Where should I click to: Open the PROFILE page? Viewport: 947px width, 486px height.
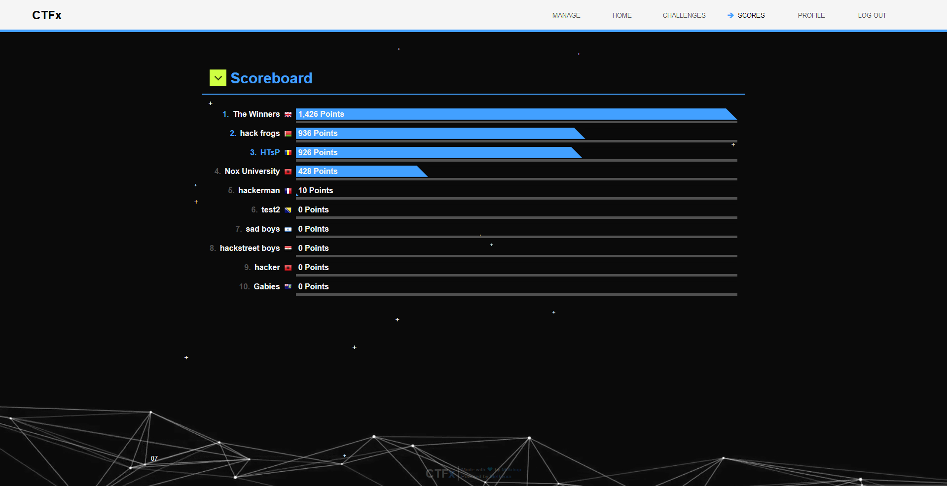(811, 15)
